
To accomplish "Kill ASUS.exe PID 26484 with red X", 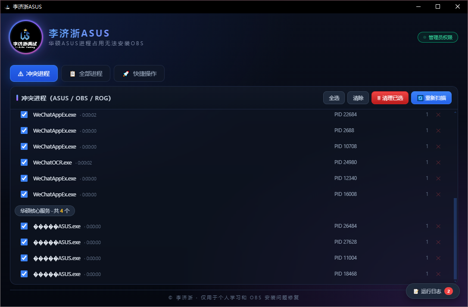I will (438, 226).
